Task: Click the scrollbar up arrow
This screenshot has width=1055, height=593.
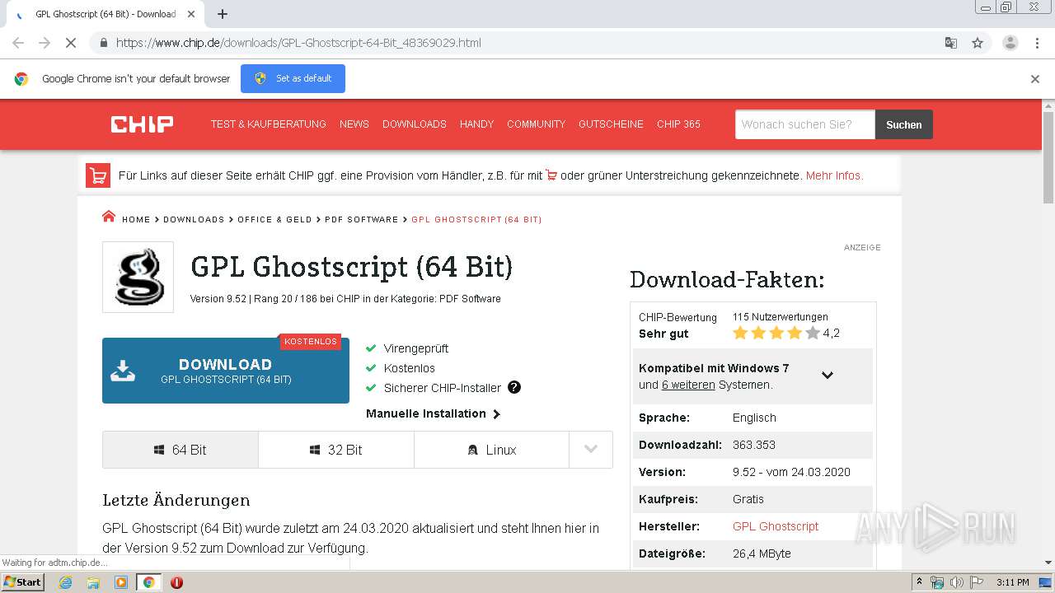Action: pos(1048,105)
